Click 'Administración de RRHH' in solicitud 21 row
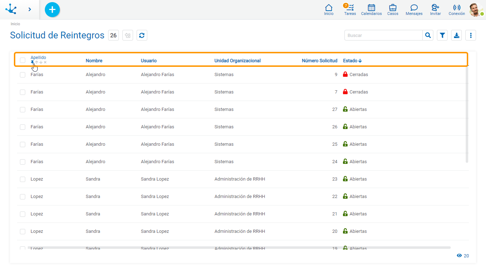The width and height of the screenshot is (486, 273). [x=240, y=214]
